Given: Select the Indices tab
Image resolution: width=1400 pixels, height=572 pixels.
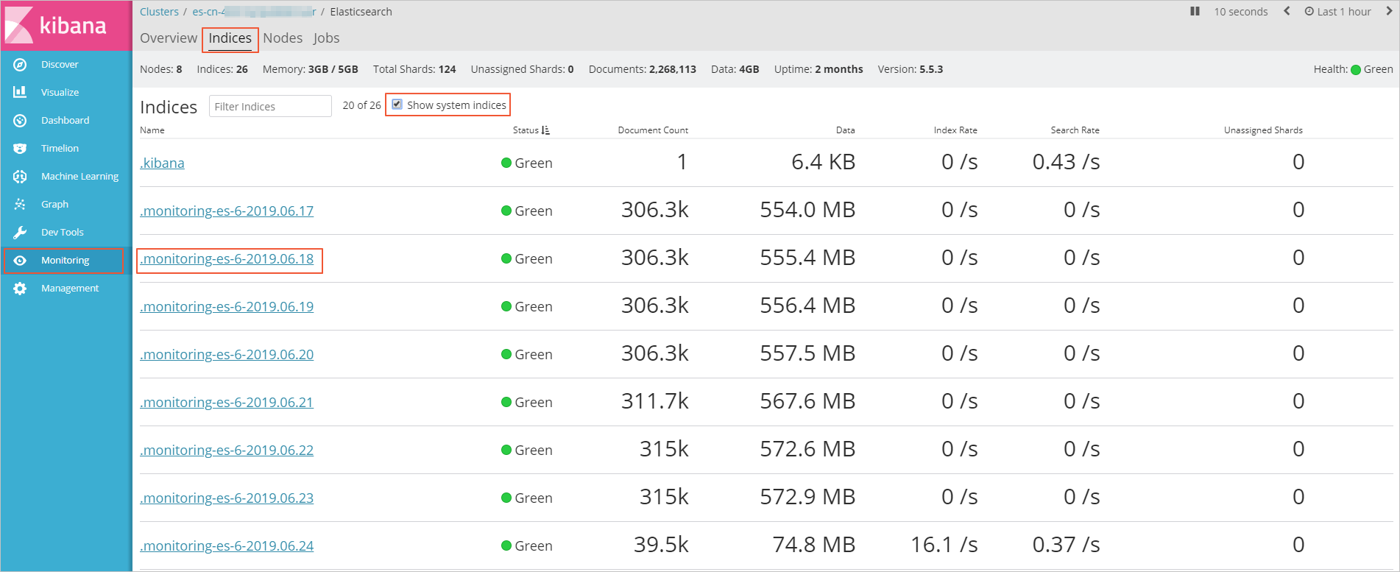Looking at the screenshot, I should [x=230, y=38].
